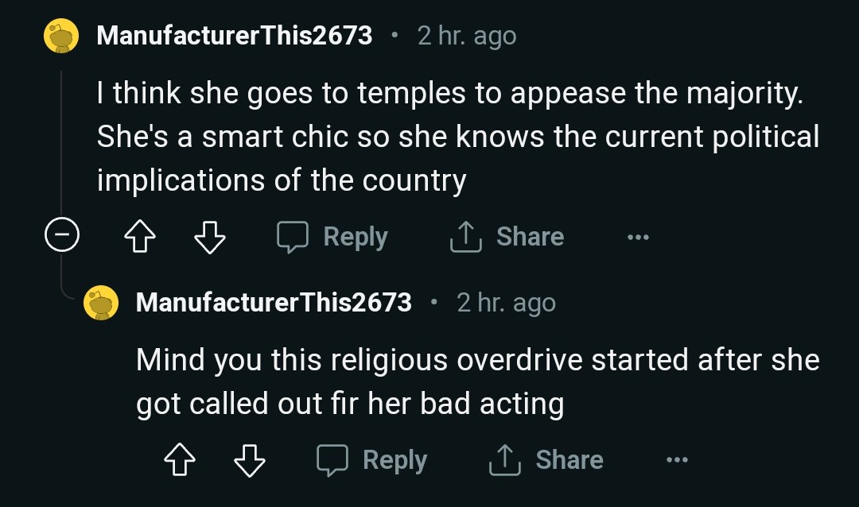Collapse the thread with the minus button
Image resolution: width=859 pixels, height=507 pixels.
[61, 237]
